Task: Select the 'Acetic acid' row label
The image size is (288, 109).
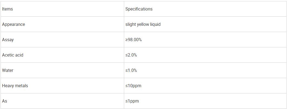Action: 13,55
